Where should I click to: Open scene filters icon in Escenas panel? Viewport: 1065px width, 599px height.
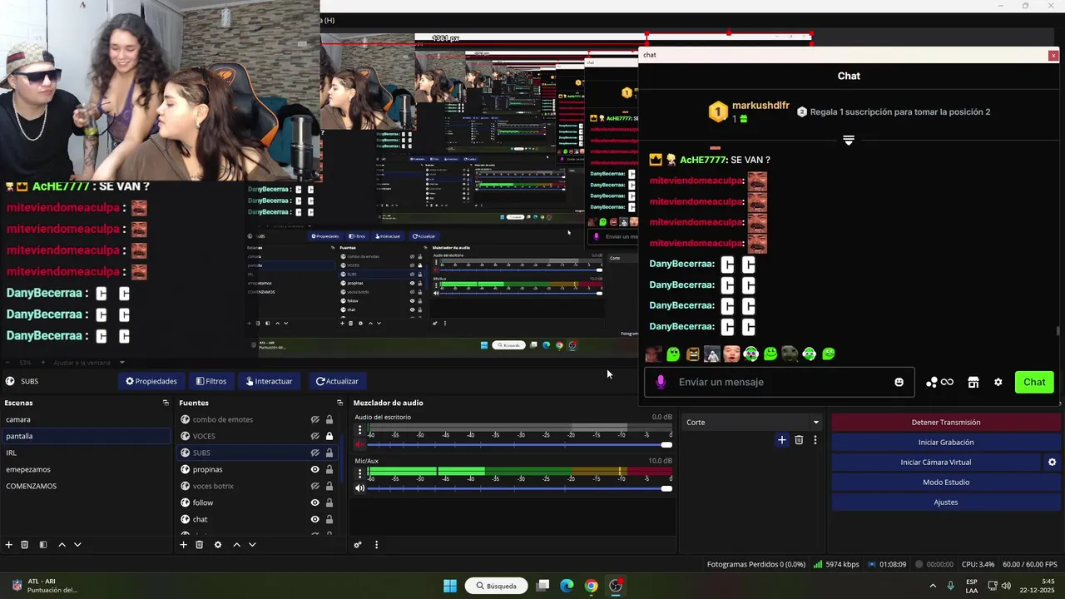point(43,545)
